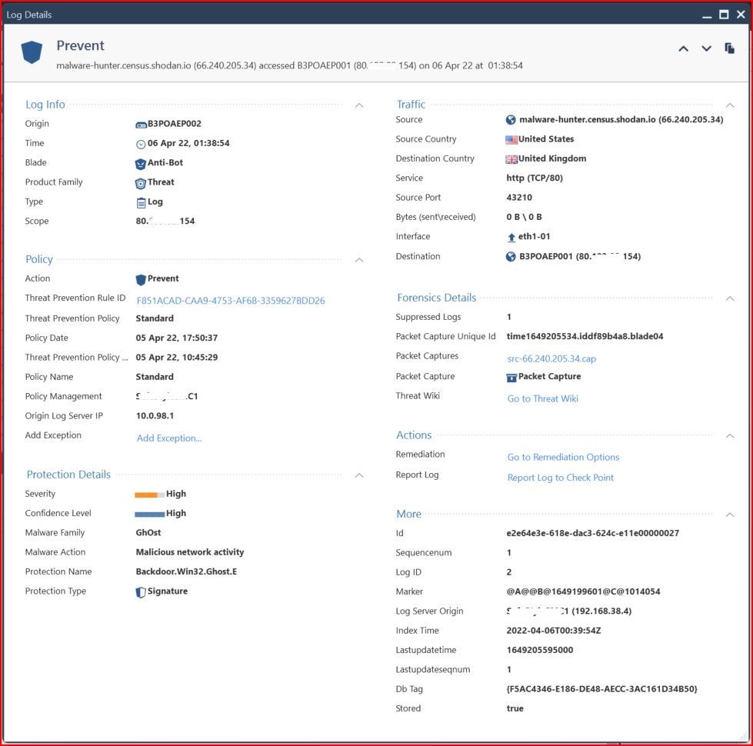Collapse the More section

(x=730, y=515)
